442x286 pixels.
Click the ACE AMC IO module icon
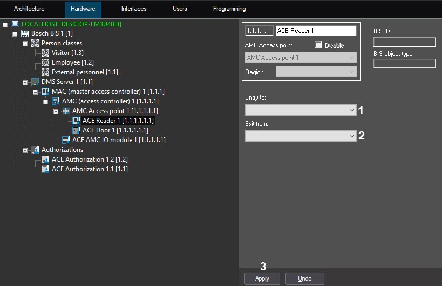(x=66, y=140)
